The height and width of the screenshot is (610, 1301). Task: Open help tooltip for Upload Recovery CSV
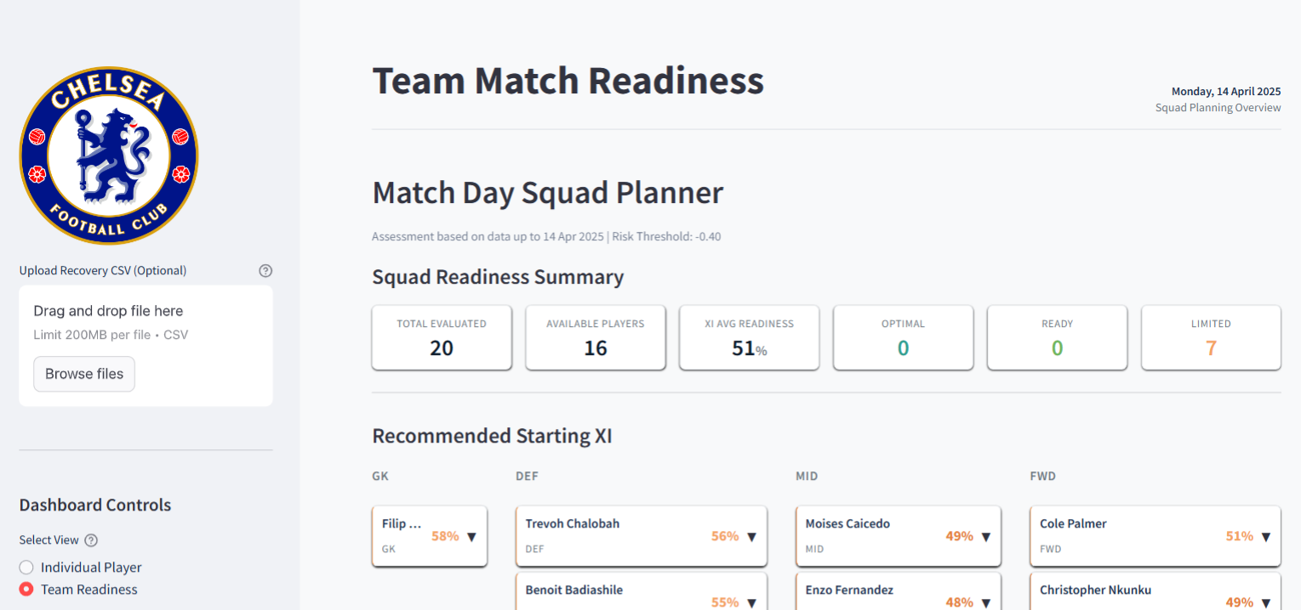click(265, 271)
